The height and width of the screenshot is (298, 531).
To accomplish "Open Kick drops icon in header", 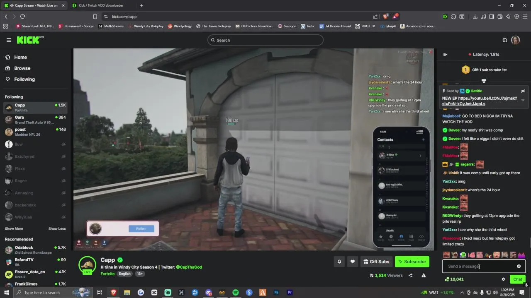I will coord(505,40).
